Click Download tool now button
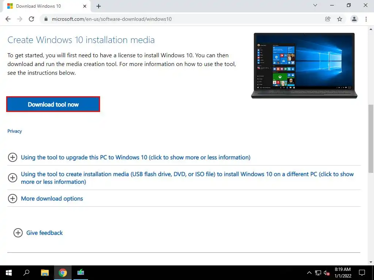The height and width of the screenshot is (280, 374). pos(53,104)
